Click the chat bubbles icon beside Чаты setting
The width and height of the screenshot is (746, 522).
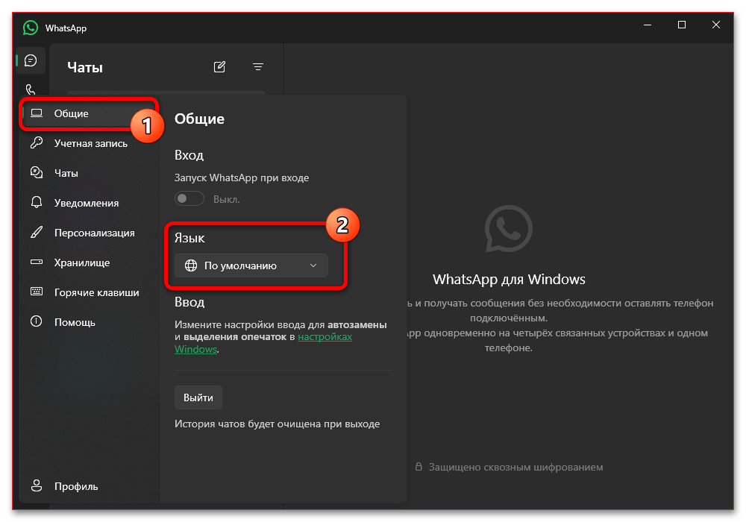pyautogui.click(x=37, y=172)
